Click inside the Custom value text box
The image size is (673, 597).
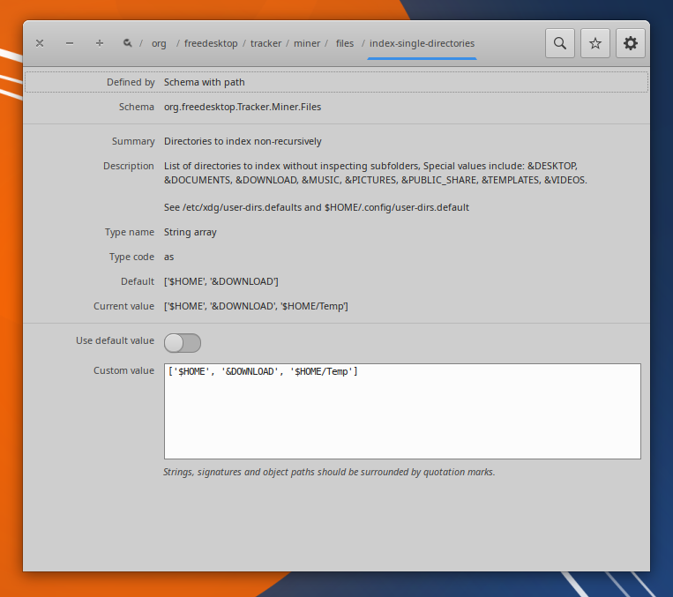point(402,411)
